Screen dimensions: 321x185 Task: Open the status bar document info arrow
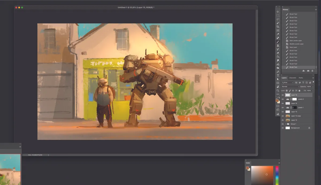pyautogui.click(x=48, y=155)
